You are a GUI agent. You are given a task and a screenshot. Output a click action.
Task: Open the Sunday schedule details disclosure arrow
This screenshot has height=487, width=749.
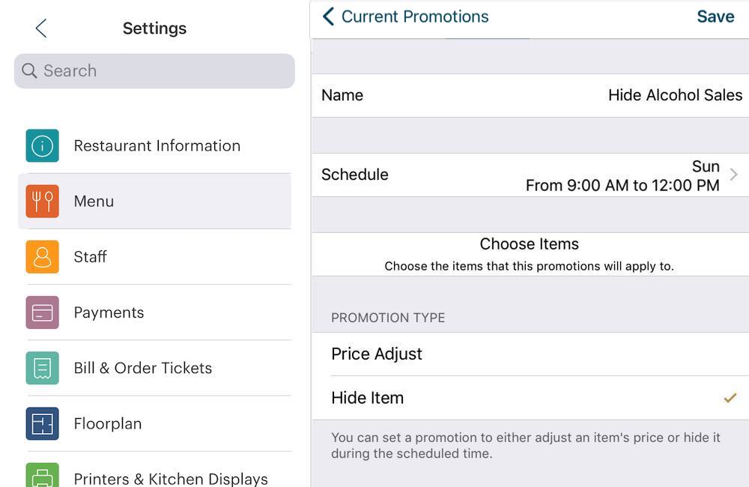[x=733, y=174]
